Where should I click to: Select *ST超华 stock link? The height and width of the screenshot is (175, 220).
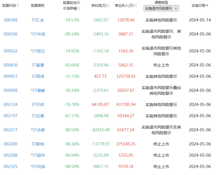tap(38, 155)
